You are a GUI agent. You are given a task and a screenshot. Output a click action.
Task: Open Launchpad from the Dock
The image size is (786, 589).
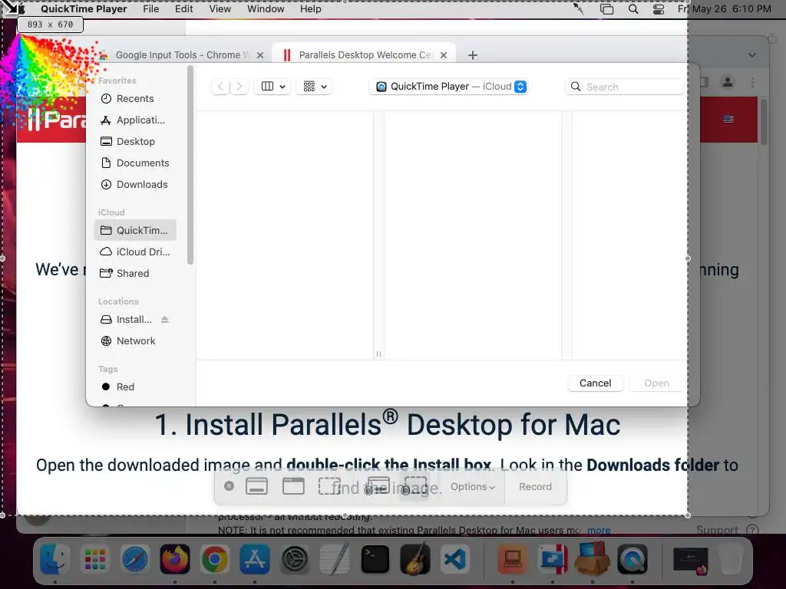coord(94,559)
